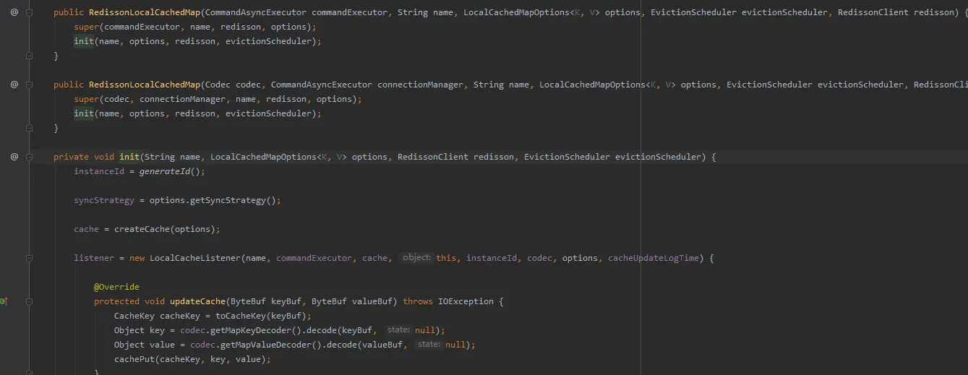Click LocalCacheListener class name
Screen dimensions: 968x375
pyautogui.click(x=195, y=258)
